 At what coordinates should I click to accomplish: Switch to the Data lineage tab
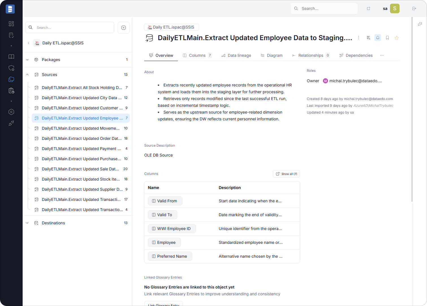(239, 55)
